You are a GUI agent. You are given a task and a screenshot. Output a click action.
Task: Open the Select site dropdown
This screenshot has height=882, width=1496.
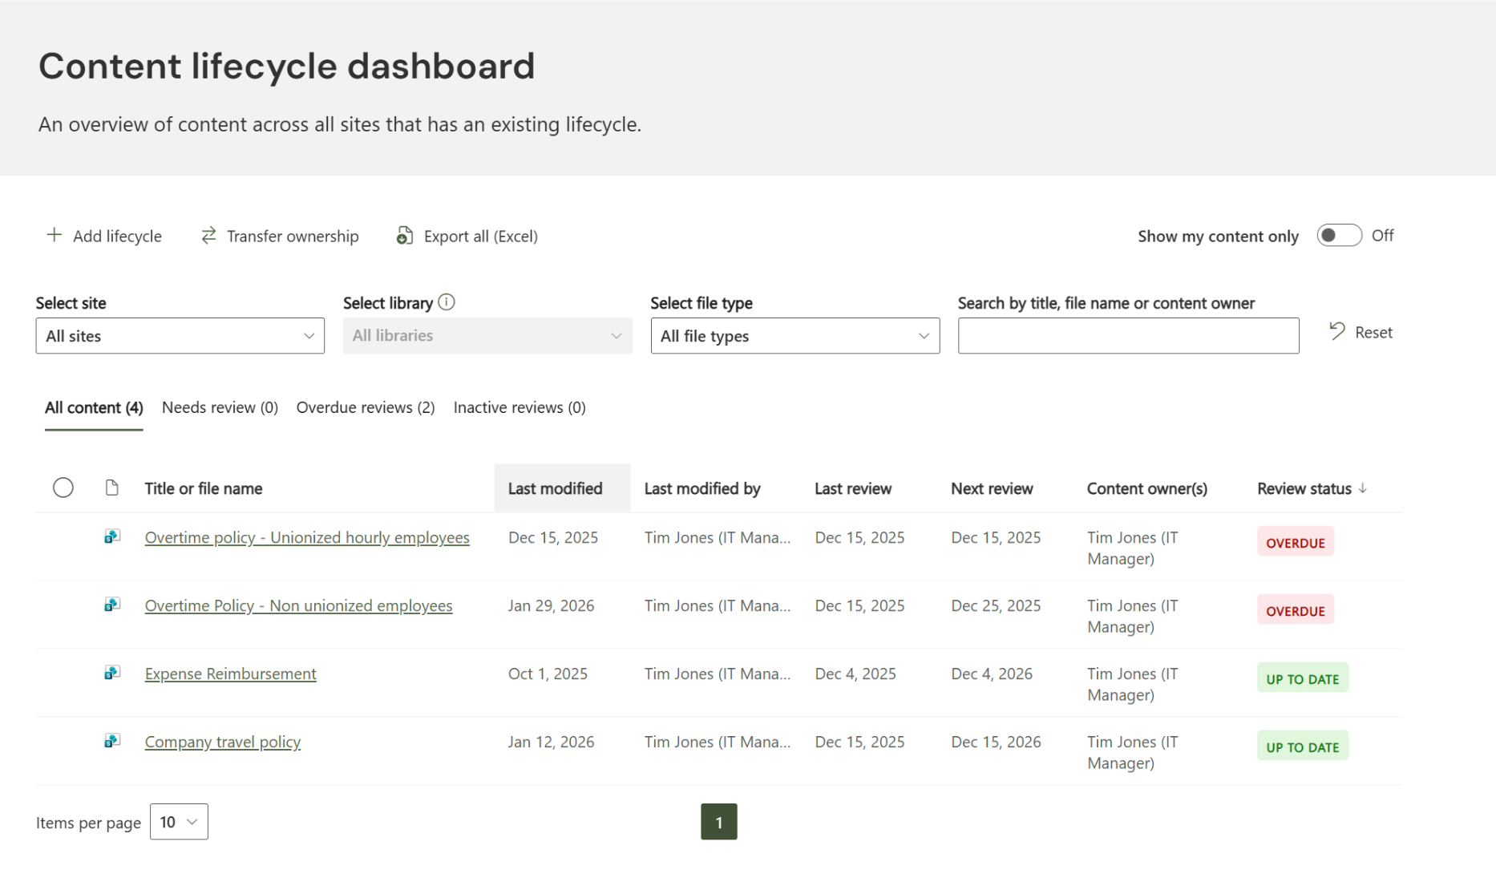pos(180,336)
